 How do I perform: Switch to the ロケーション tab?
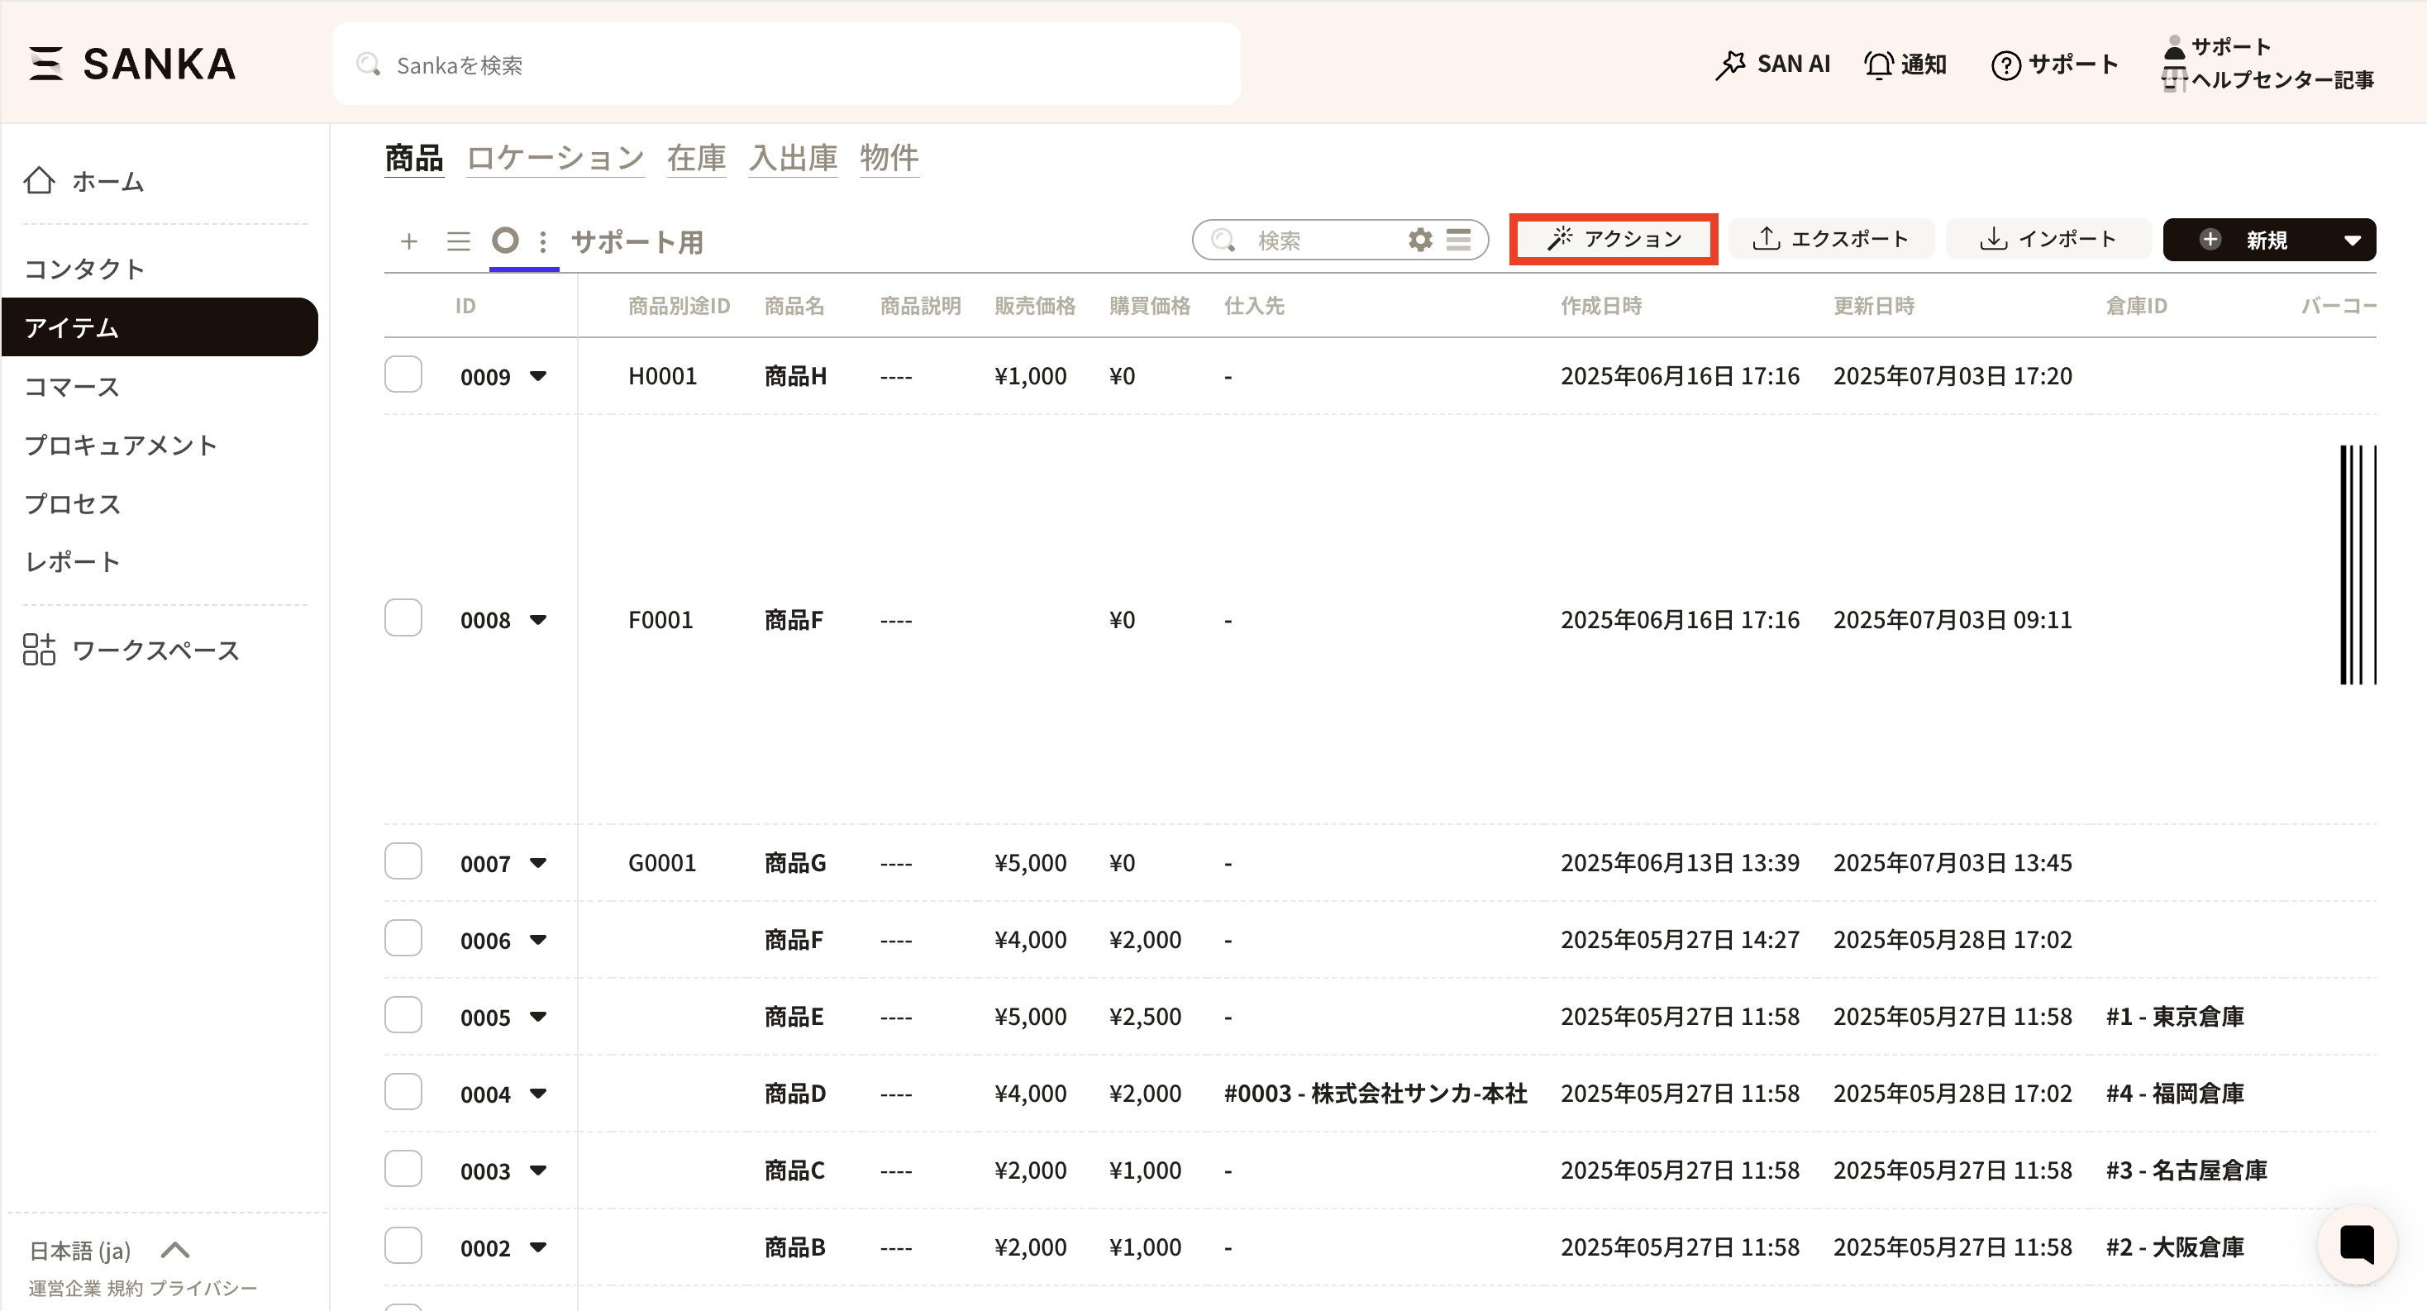click(555, 157)
